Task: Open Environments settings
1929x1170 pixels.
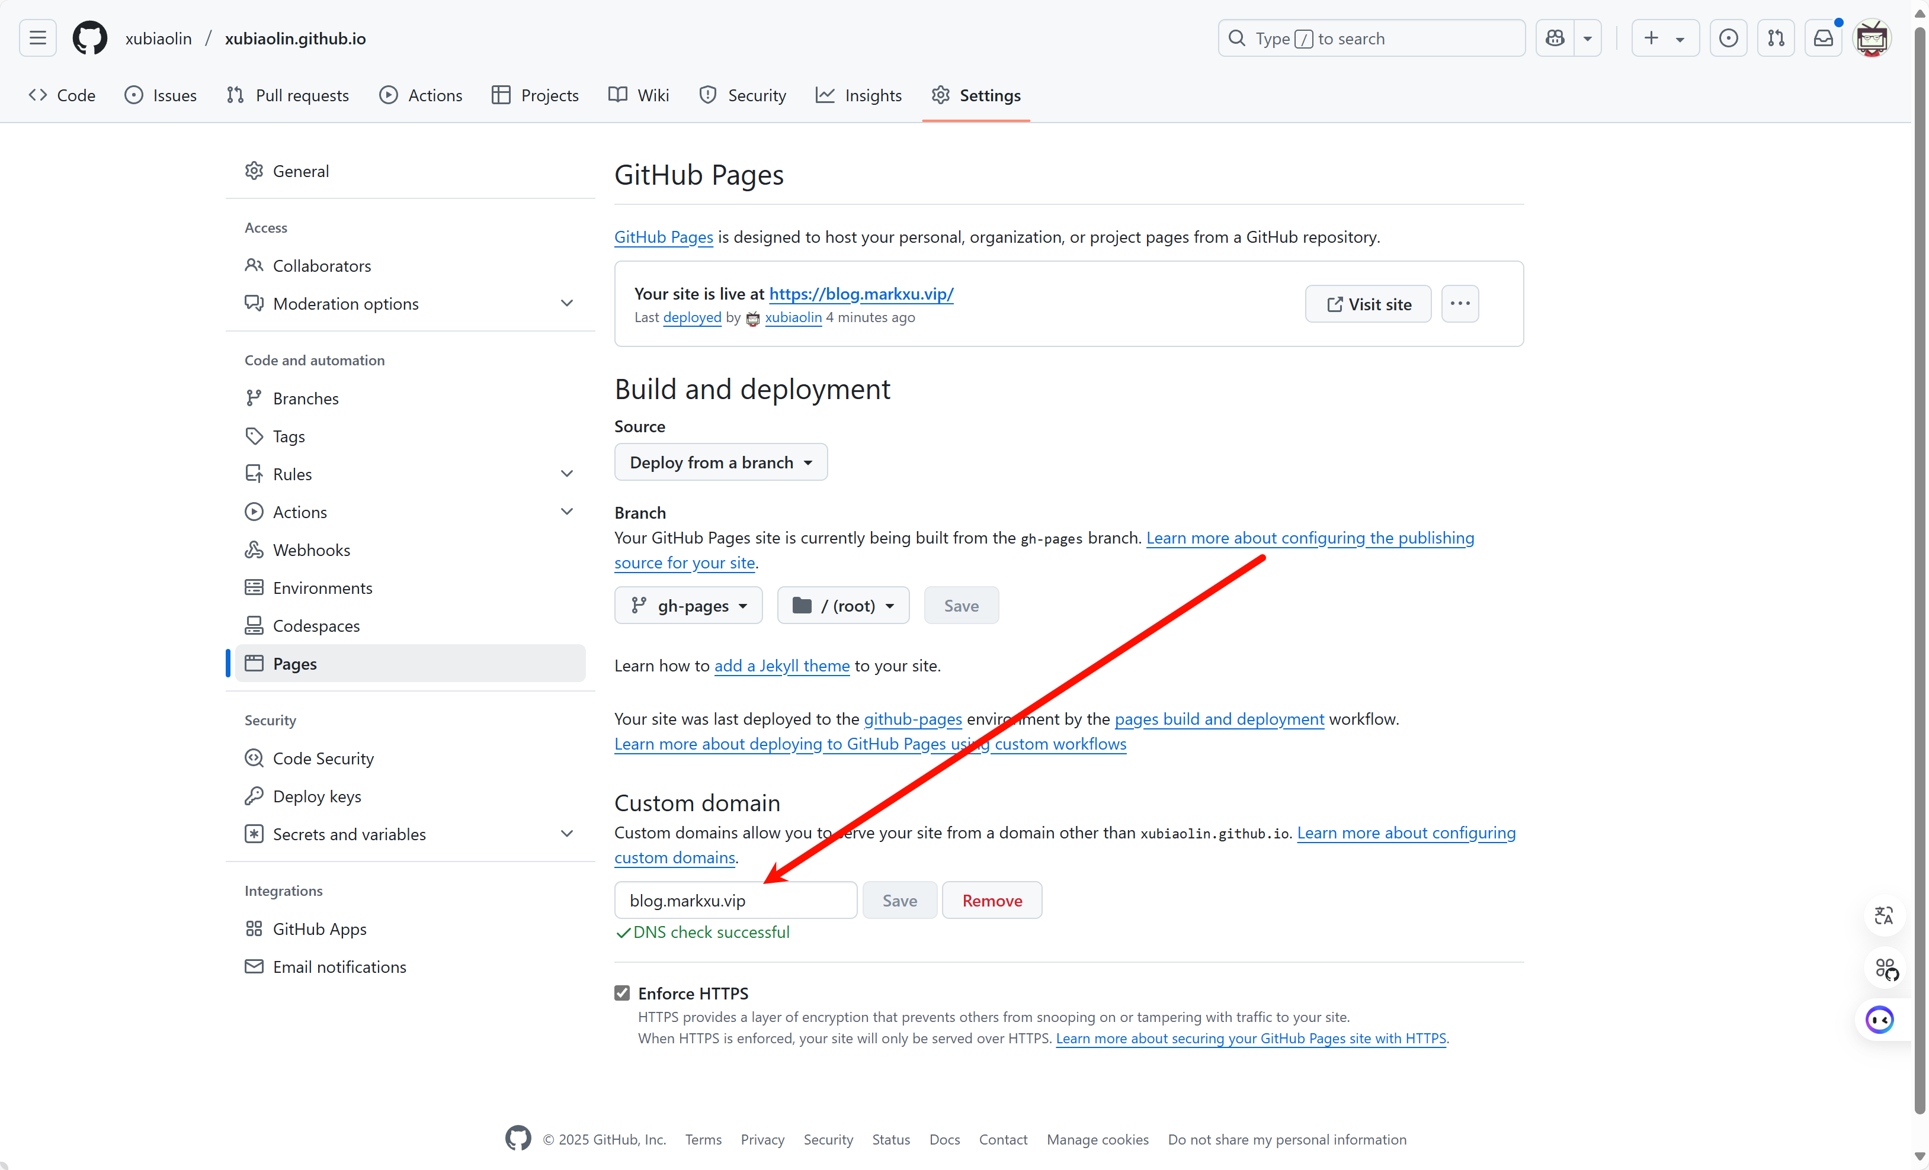Action: pyautogui.click(x=410, y=588)
